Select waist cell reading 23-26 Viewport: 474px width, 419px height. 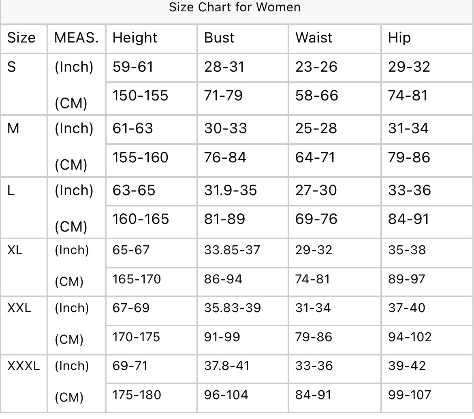pyautogui.click(x=316, y=67)
